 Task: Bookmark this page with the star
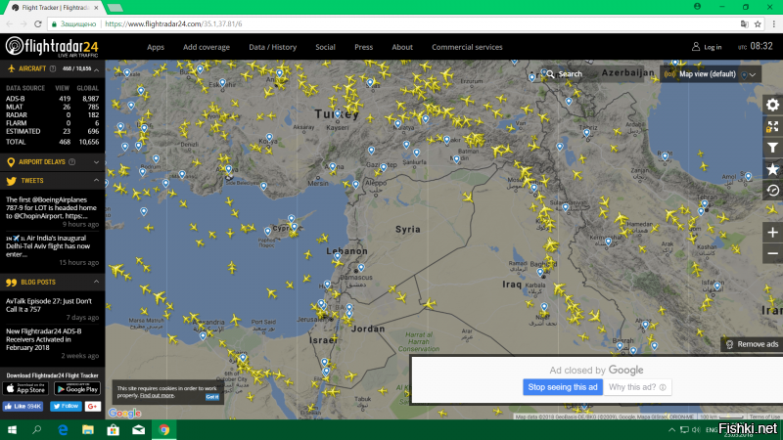[x=758, y=23]
